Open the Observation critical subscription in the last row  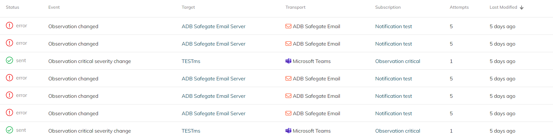[x=397, y=131]
